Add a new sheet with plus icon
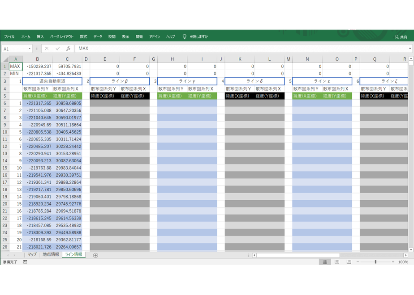This screenshot has width=414, height=295. [95, 255]
